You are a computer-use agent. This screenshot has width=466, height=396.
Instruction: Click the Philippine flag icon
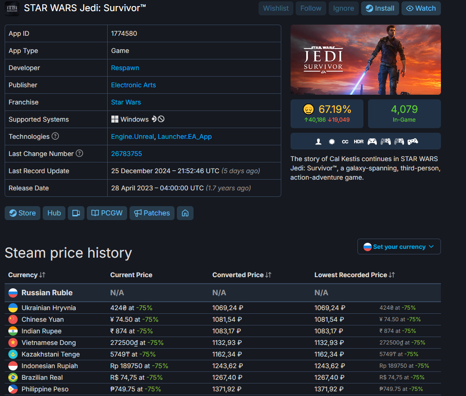coord(13,389)
